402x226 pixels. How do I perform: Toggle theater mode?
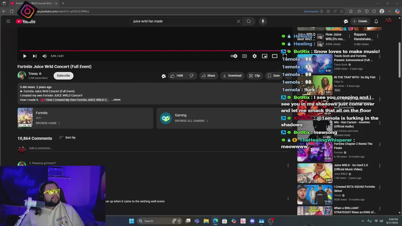(x=274, y=56)
